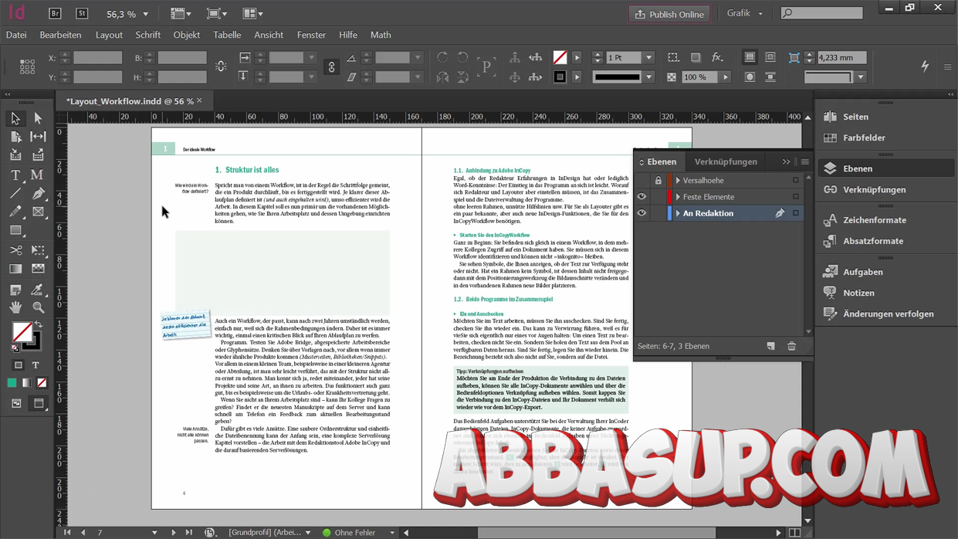This screenshot has width=958, height=539.
Task: Open the Grafik workspace dropdown
Action: point(744,13)
